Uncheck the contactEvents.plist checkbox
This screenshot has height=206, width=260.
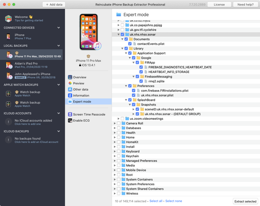pyautogui.click(x=130, y=44)
